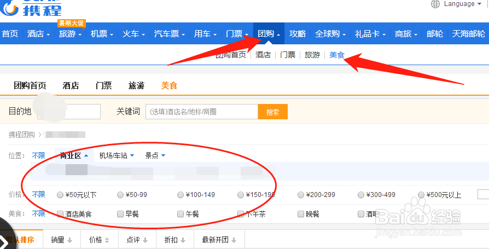Open the 携程团购 breadcrumb link

[21, 135]
